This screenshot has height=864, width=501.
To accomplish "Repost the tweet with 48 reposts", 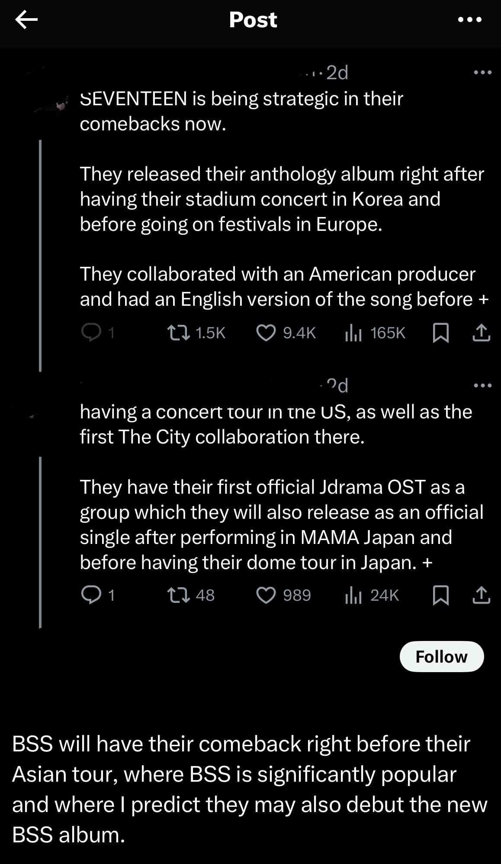I will click(178, 595).
